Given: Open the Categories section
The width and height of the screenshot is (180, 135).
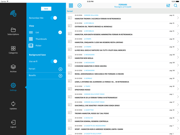Looking at the screenshot, I should tap(13, 48).
